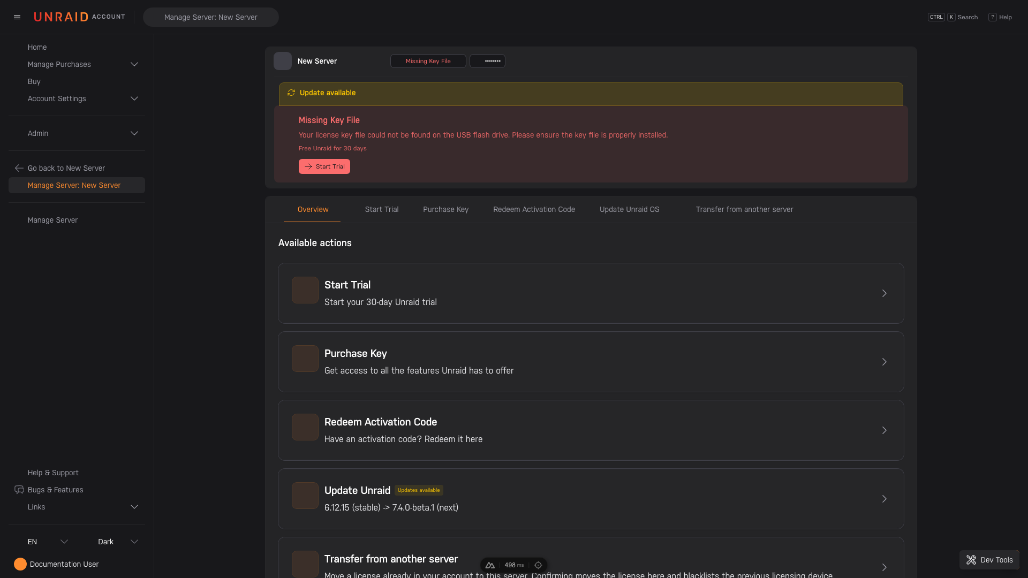Click the Documentation User name
The image size is (1028, 578).
64,564
